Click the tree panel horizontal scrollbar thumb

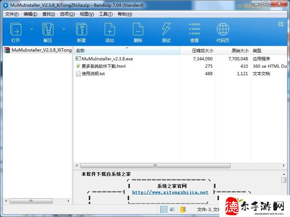[x=31, y=201]
